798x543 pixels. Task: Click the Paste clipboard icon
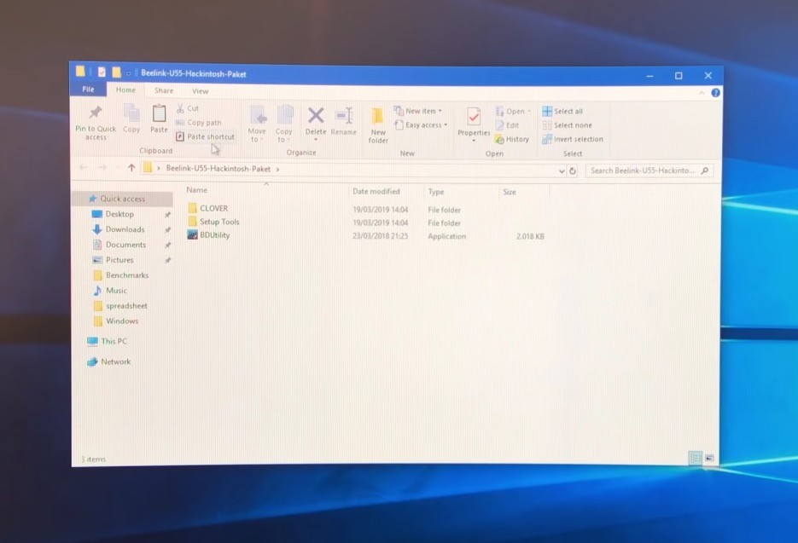159,113
